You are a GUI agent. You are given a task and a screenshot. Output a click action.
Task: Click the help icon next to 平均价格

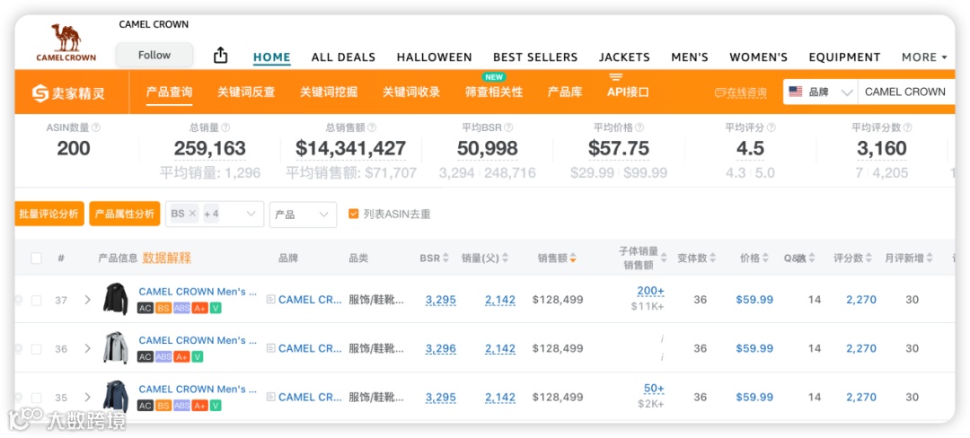639,127
